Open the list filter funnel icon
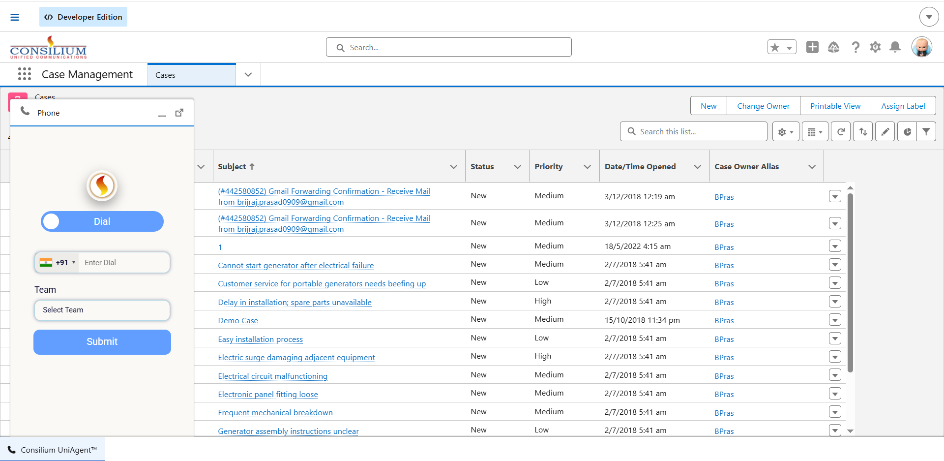The image size is (944, 461). [x=926, y=132]
